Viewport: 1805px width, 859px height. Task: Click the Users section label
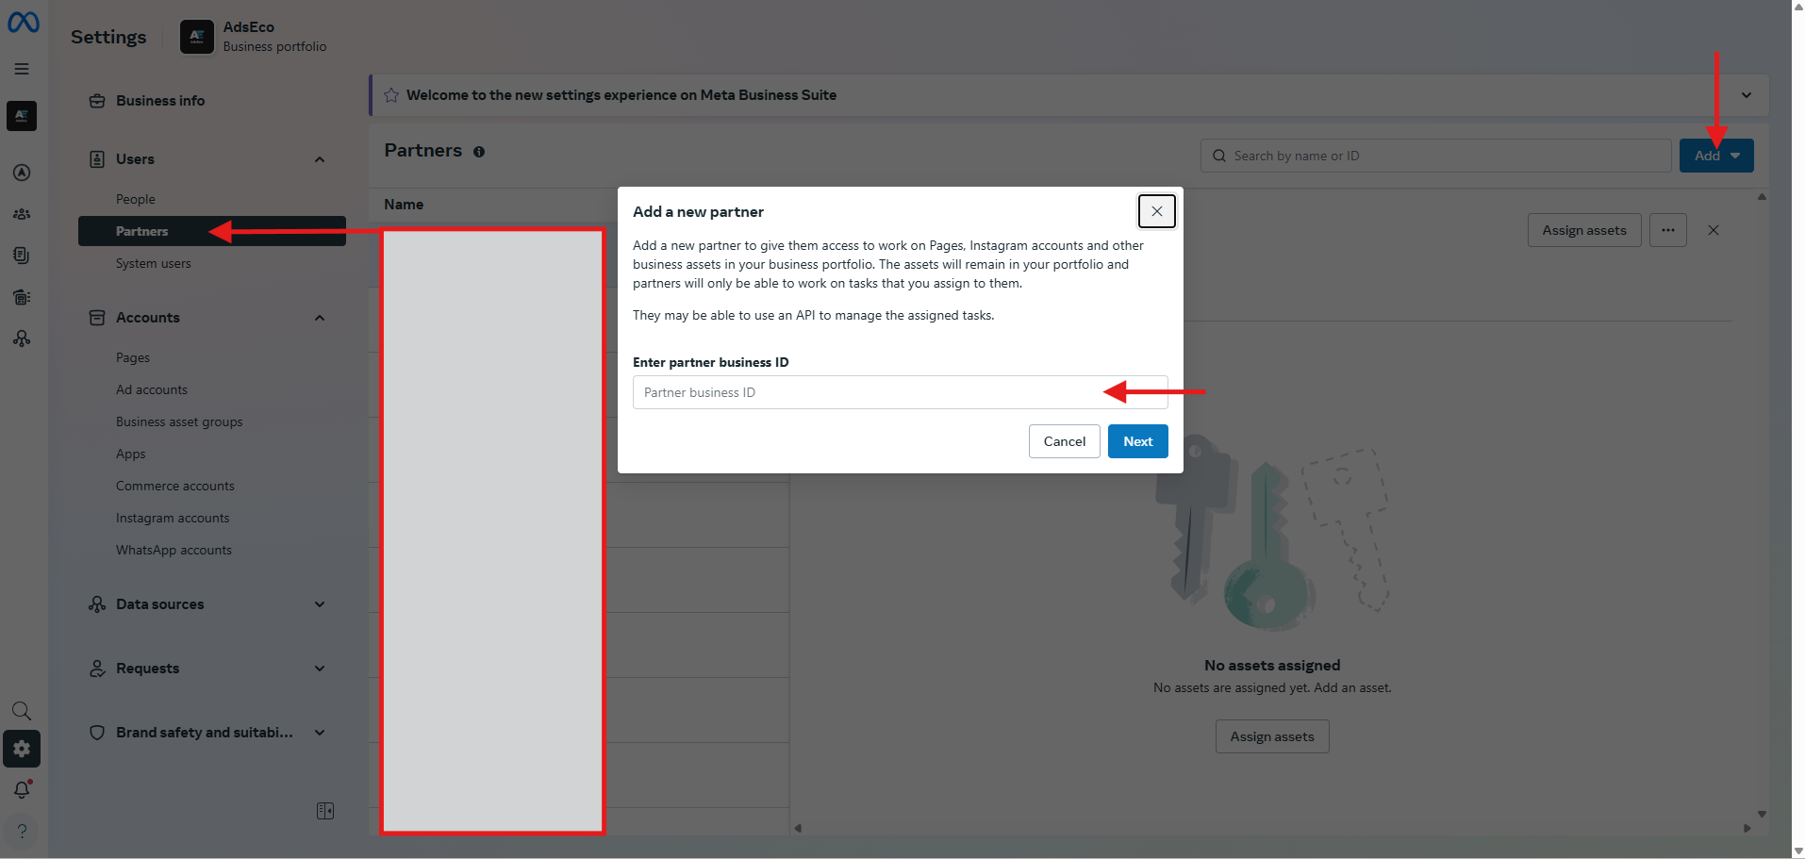point(135,159)
